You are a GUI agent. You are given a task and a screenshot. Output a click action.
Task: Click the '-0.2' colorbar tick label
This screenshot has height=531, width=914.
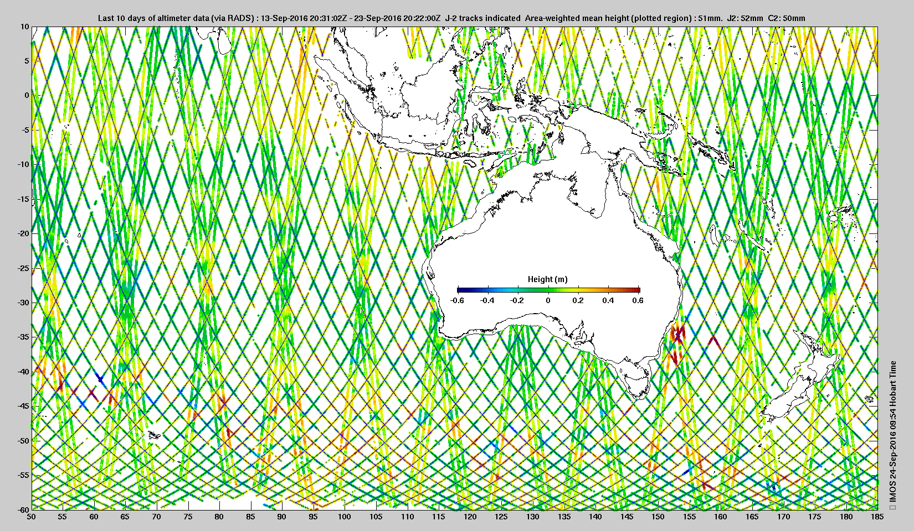coord(517,300)
